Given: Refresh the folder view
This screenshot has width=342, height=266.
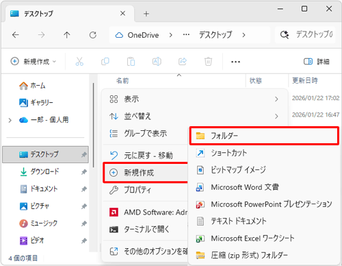Looking at the screenshot, I should tap(93, 35).
